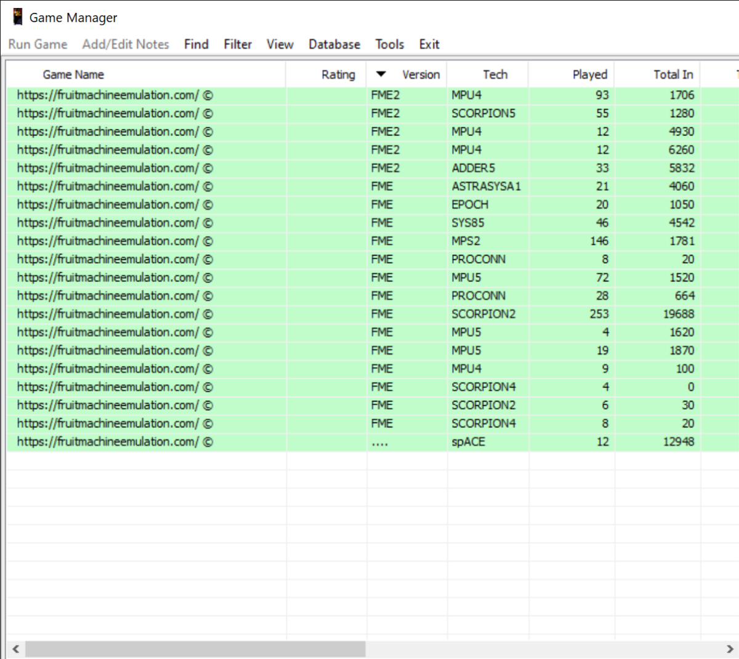The width and height of the screenshot is (739, 659).
Task: Click the right arrow of horizontal scrollbar
Action: pyautogui.click(x=730, y=649)
